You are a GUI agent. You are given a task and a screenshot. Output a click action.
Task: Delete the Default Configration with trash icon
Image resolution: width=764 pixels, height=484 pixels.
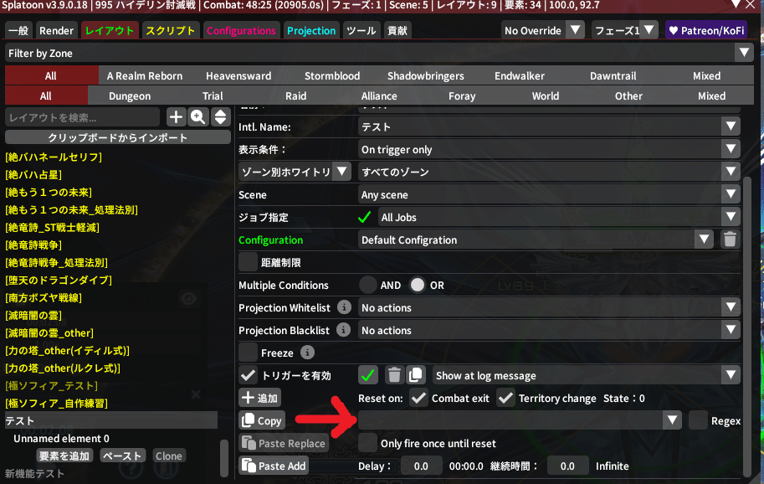[731, 239]
